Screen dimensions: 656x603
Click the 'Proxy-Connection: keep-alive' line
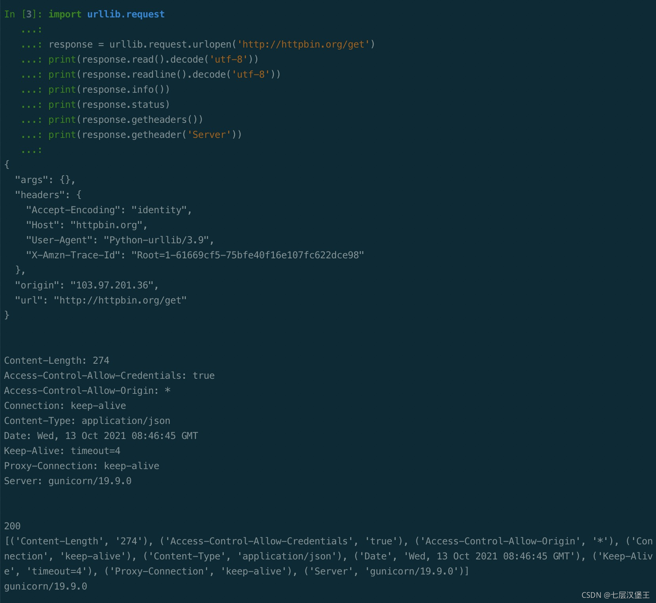[82, 466]
